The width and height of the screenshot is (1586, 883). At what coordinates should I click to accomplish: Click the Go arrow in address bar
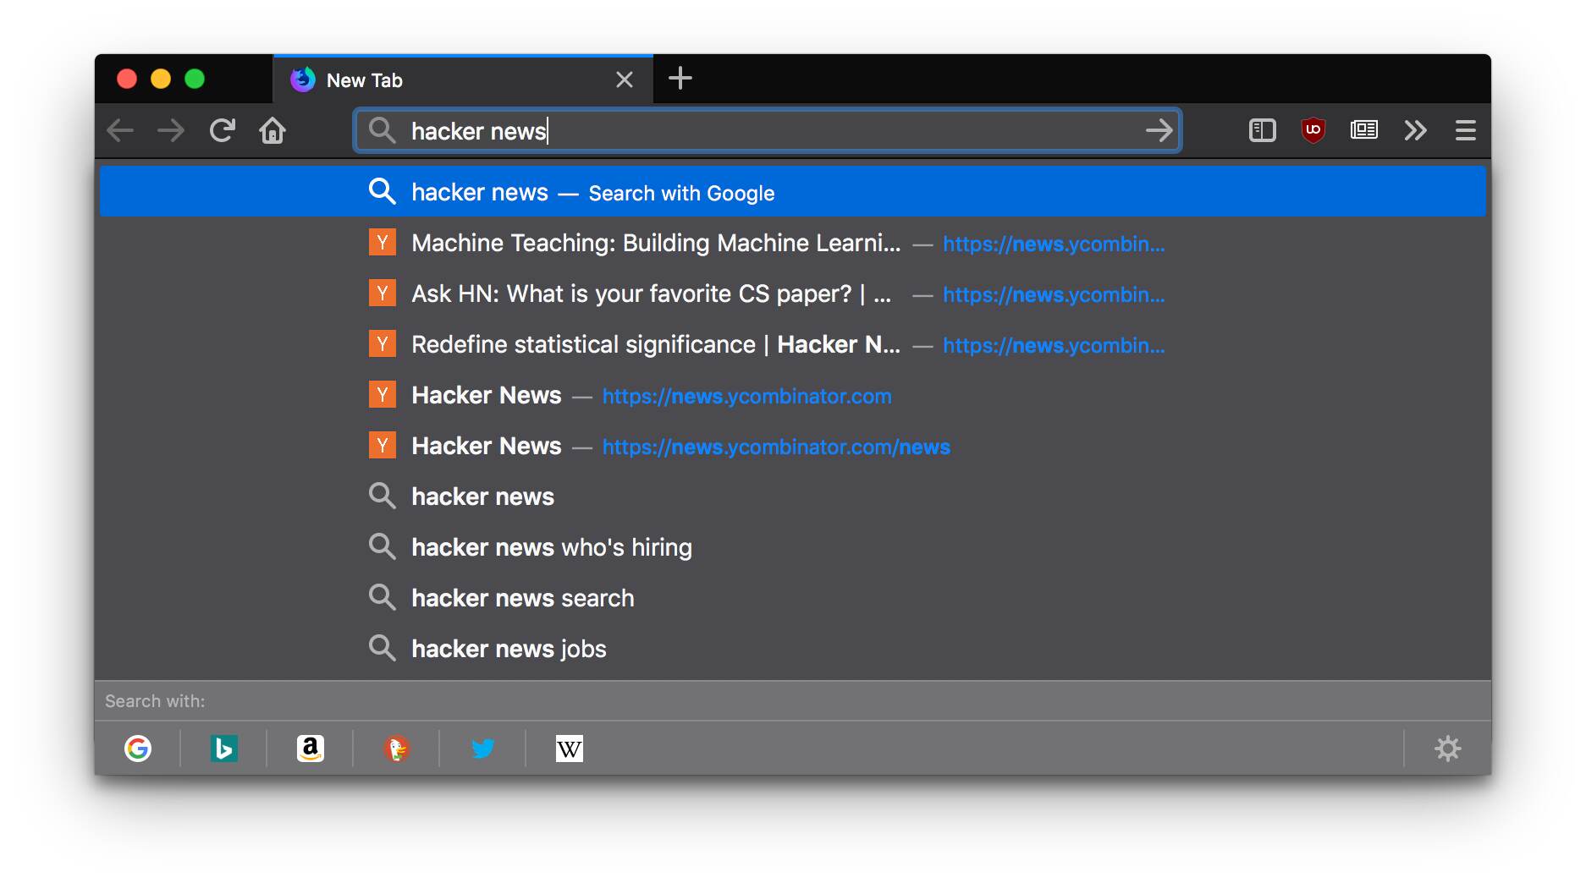tap(1159, 130)
